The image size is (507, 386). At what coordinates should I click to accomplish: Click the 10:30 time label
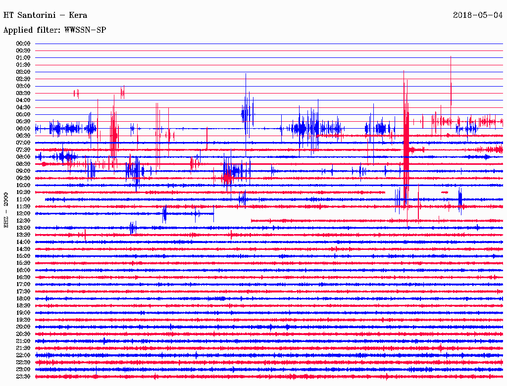(x=23, y=193)
